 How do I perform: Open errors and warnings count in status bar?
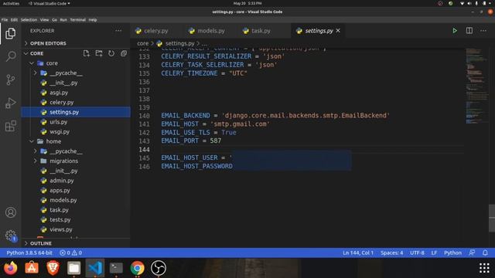(70, 253)
